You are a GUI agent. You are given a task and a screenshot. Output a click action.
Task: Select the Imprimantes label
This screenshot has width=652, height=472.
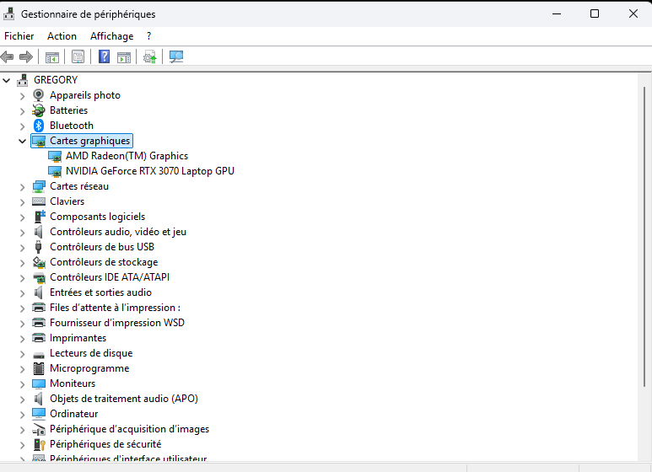click(x=78, y=338)
